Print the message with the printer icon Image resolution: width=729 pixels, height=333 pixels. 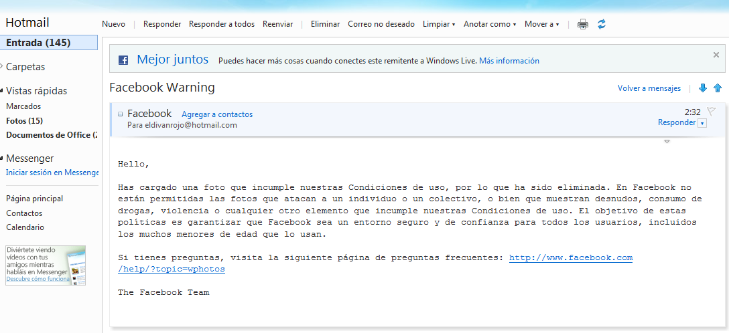[582, 25]
